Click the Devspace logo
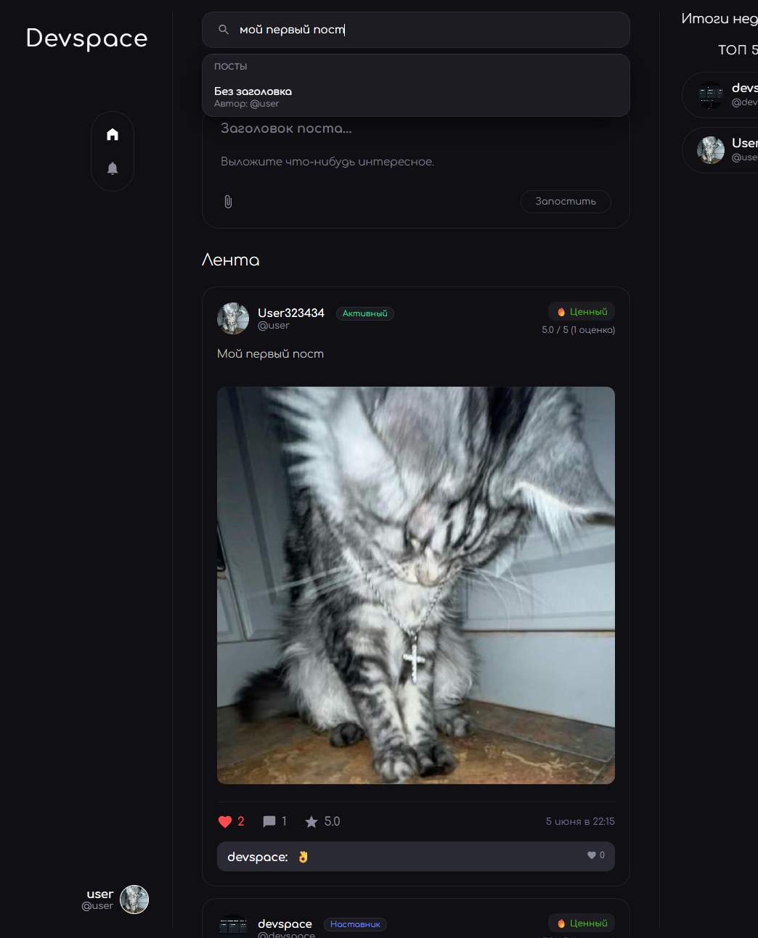This screenshot has height=938, width=758. point(86,38)
